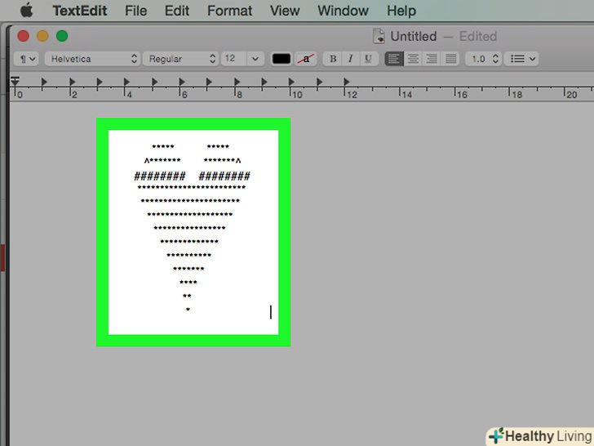This screenshot has height=446, width=594.
Task: Click the left indent marker at ruler 0
Action: (x=15, y=81)
